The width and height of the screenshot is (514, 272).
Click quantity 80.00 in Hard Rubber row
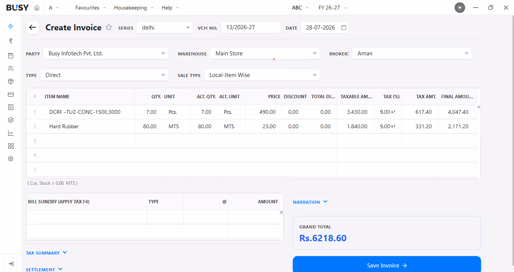[149, 126]
